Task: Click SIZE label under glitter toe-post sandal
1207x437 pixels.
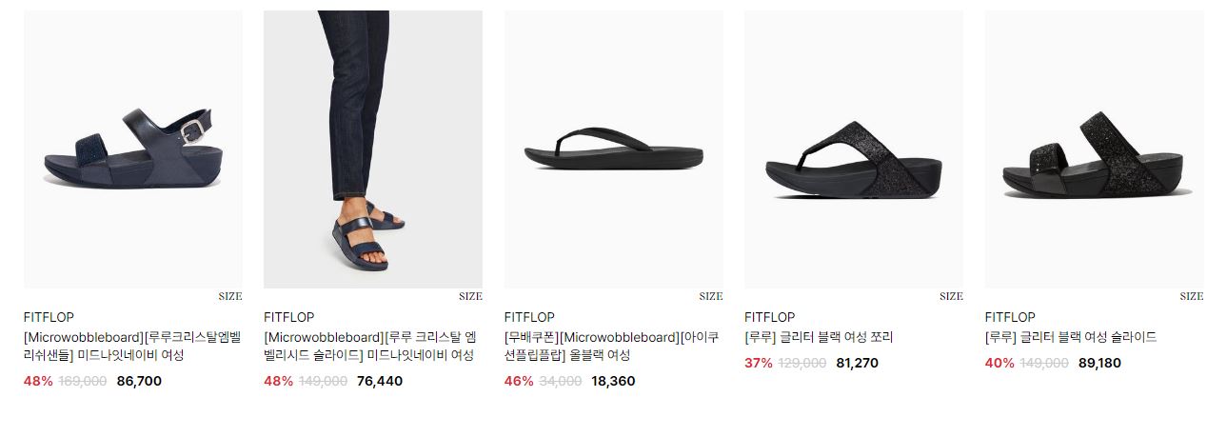Action: pos(951,296)
